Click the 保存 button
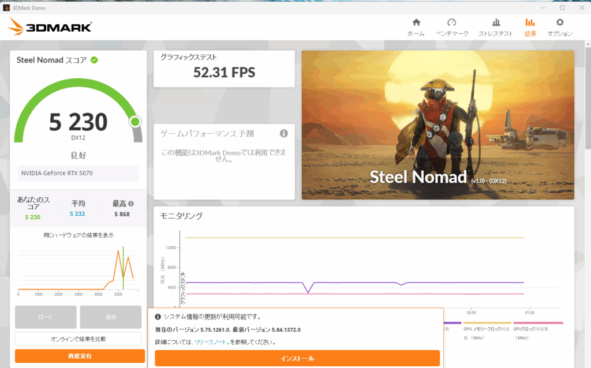Viewport: 591px width, 368px height. (x=111, y=317)
